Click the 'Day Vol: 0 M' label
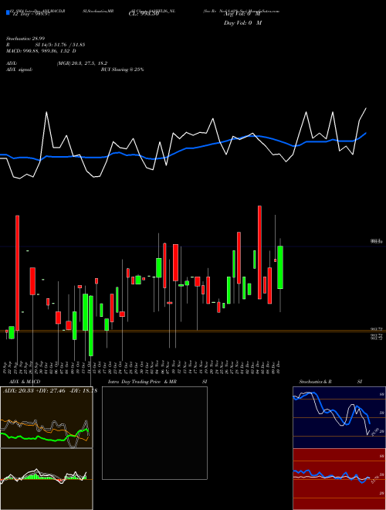The width and height of the screenshot is (386, 510). 242,23
